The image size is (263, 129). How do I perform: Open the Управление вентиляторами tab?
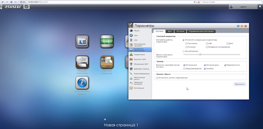(x=201, y=31)
